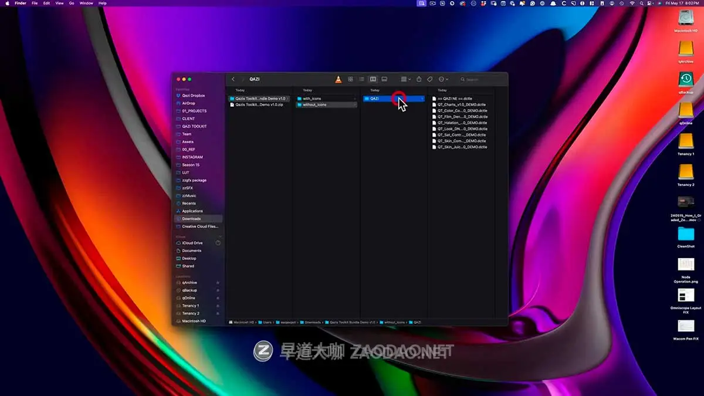The width and height of the screenshot is (704, 396).
Task: Open the Wi-Fi menu bar icon
Action: (632, 3)
